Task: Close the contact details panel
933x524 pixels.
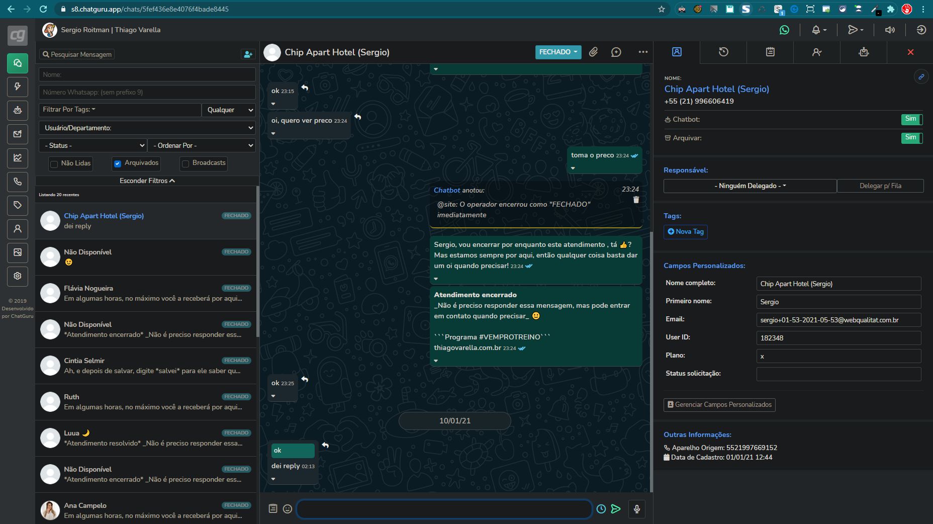Action: click(x=910, y=52)
